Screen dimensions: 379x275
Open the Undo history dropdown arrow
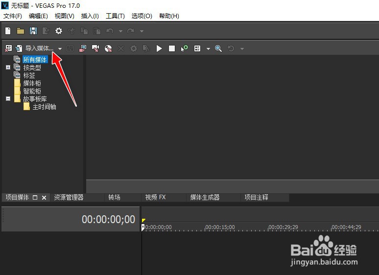point(120,31)
